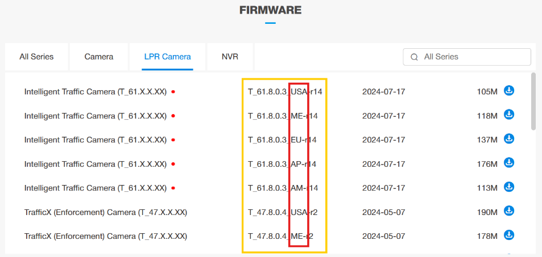Select version text T_47.8.0.4_USA-r2
The image size is (542, 257).
click(x=283, y=212)
